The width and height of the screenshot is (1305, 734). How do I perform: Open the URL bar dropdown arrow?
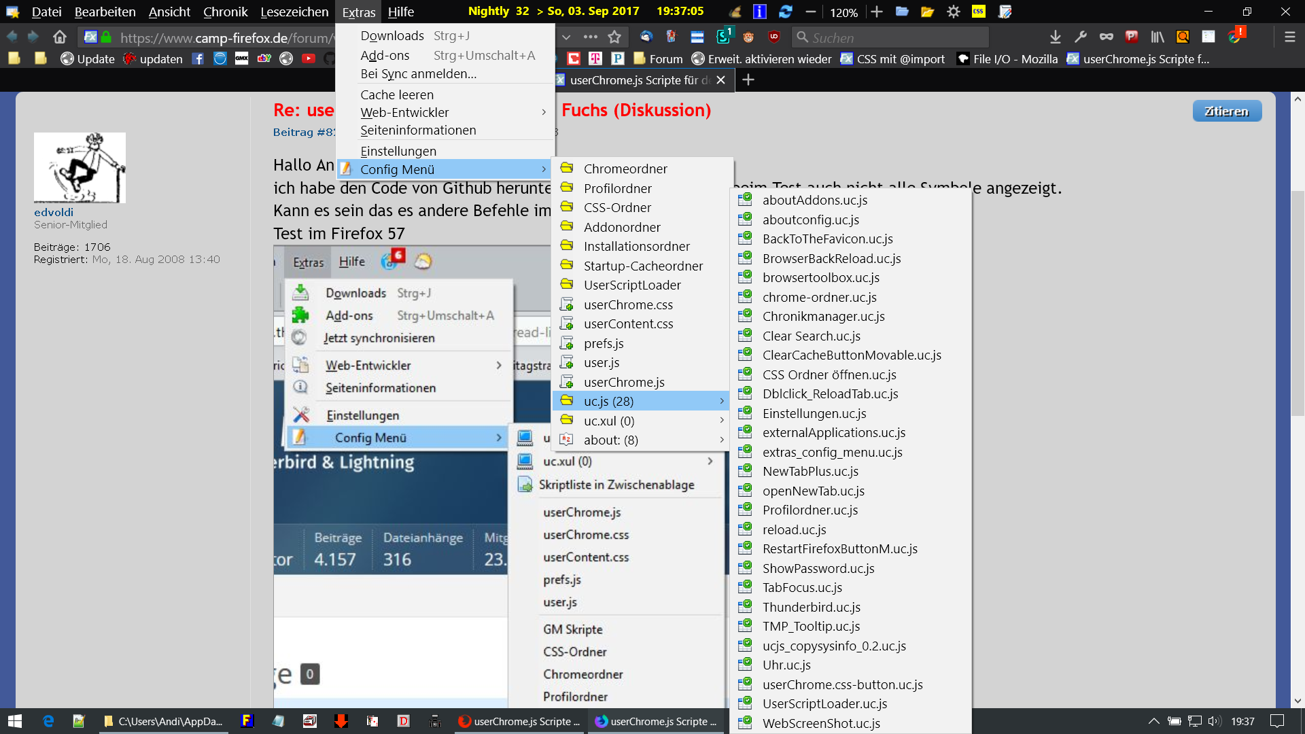tap(566, 37)
